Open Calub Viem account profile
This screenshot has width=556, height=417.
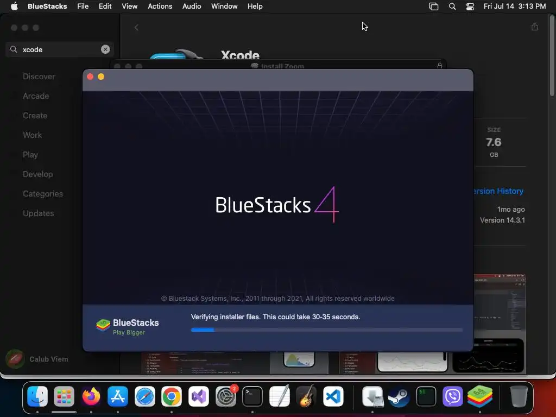coord(37,359)
